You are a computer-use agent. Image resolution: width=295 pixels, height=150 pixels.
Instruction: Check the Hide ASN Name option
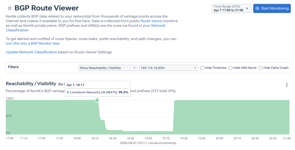point(230,68)
